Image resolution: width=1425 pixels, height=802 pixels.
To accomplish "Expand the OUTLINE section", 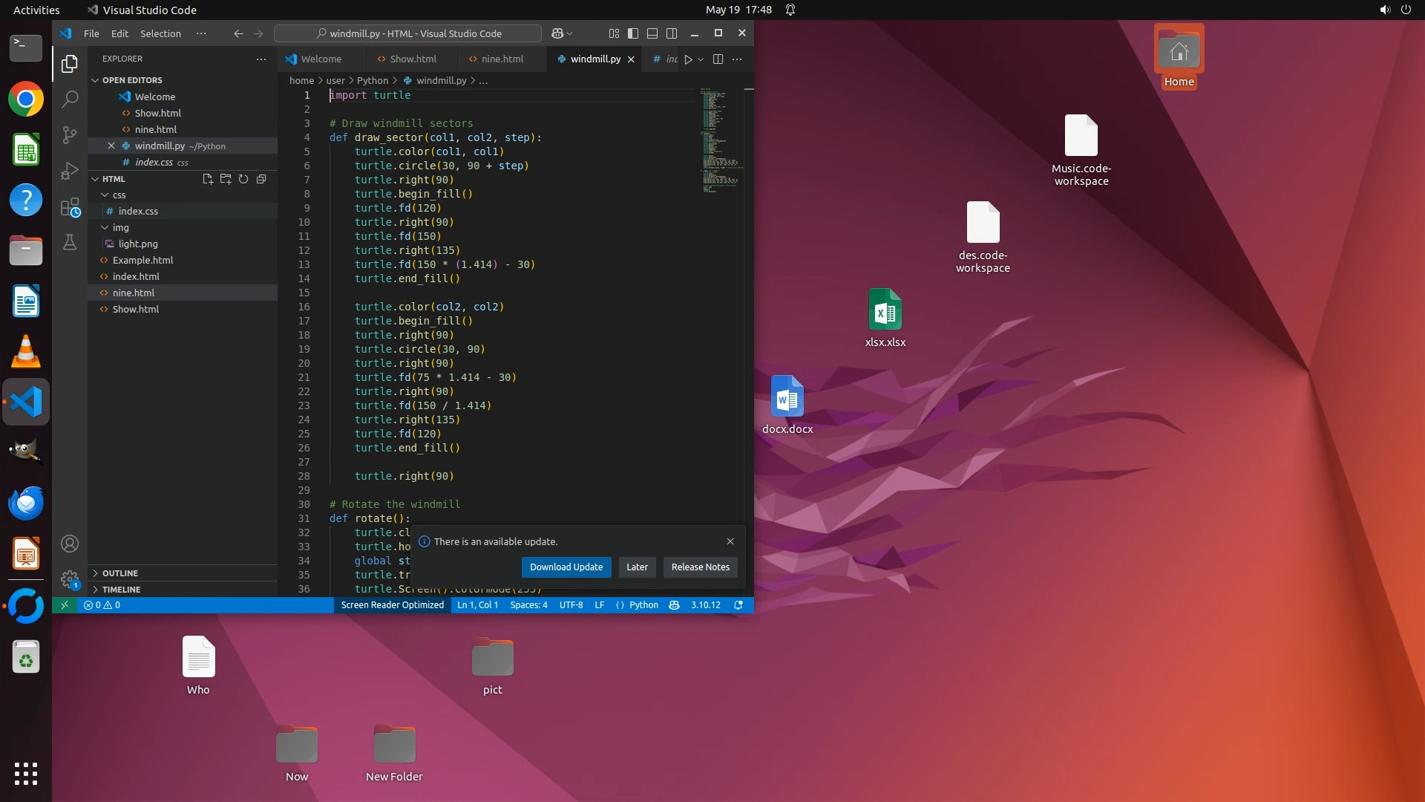I will pos(120,573).
